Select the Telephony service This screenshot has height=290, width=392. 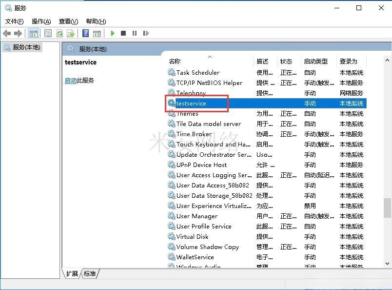tap(267, 93)
